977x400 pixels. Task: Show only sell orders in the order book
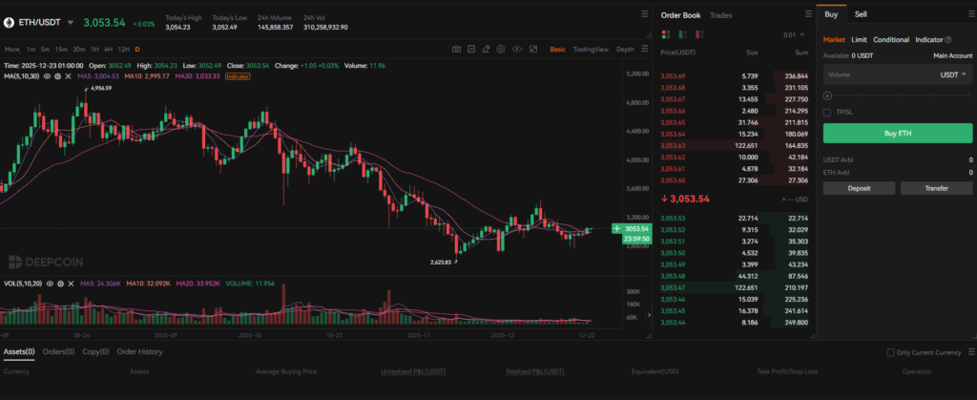point(700,35)
